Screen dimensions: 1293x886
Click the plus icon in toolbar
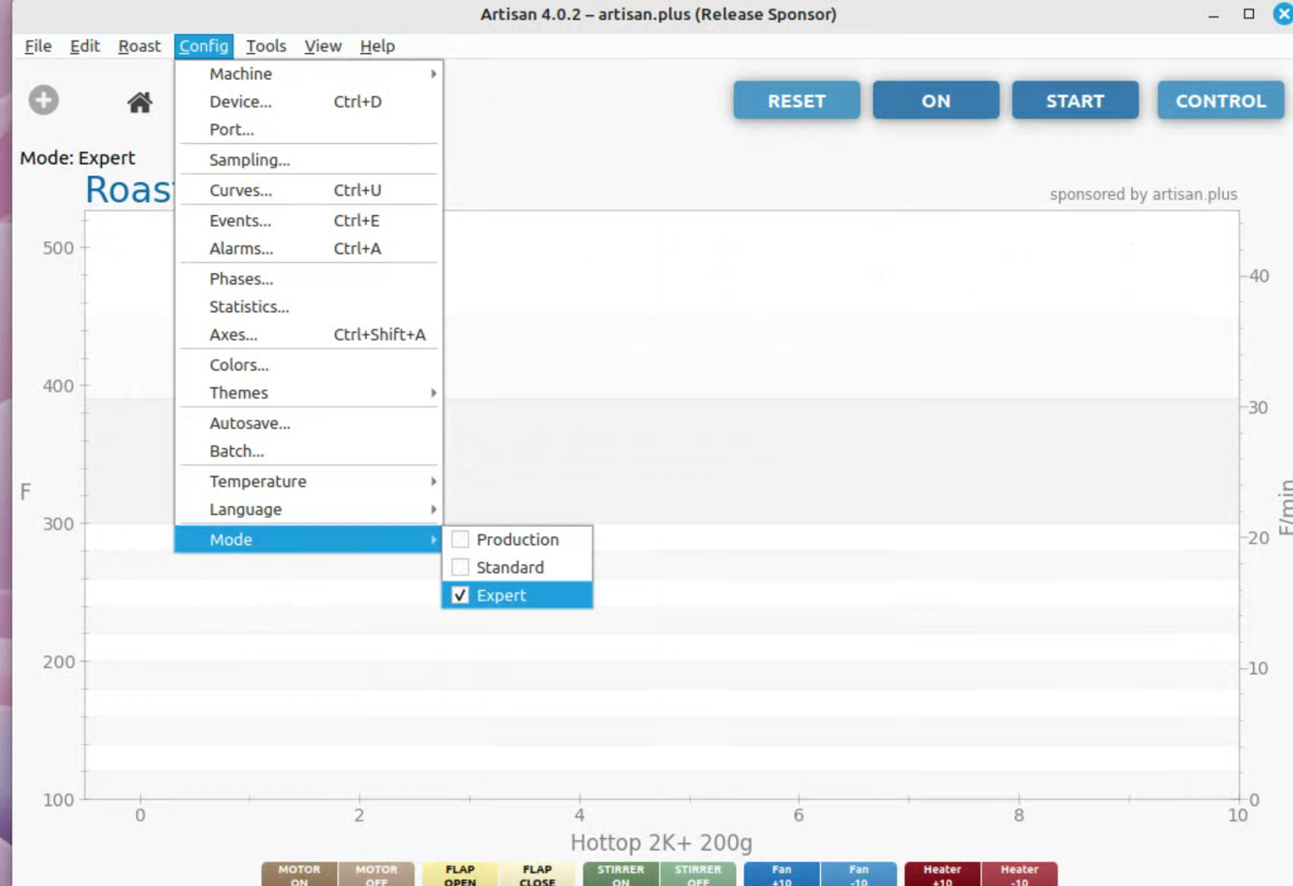[x=44, y=100]
